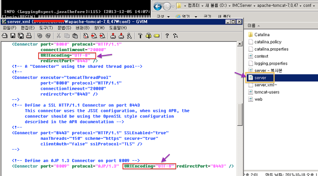
Task: Click the apache-tomcat-7.0.47 breadcrumb segment
Action: coord(277,6)
